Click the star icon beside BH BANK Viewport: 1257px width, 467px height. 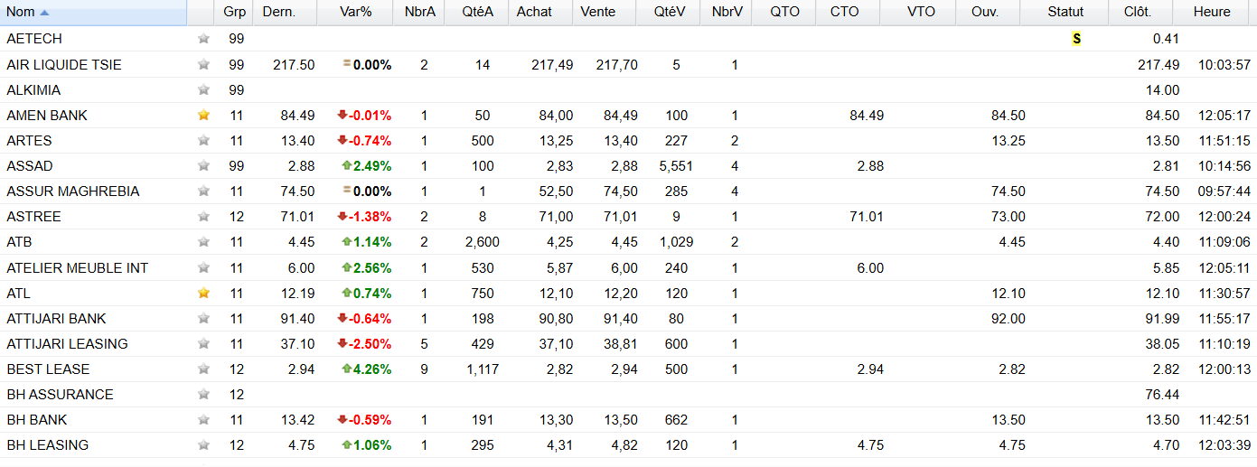tap(203, 420)
